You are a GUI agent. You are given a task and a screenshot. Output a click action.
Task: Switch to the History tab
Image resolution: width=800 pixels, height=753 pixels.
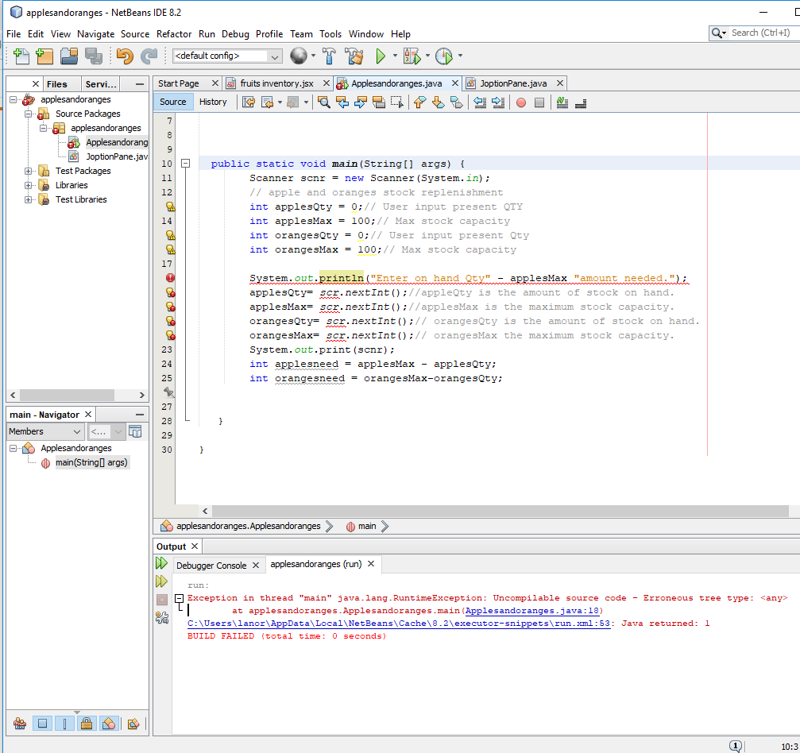pyautogui.click(x=213, y=102)
